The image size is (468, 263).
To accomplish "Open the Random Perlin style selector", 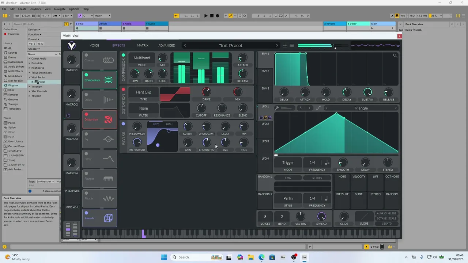I will point(288,198).
